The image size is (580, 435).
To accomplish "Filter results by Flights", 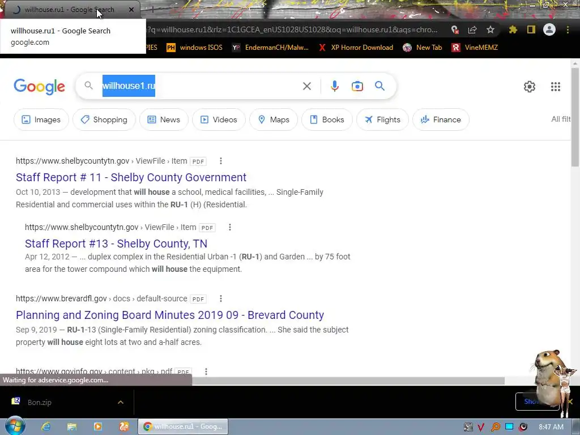I will click(382, 120).
